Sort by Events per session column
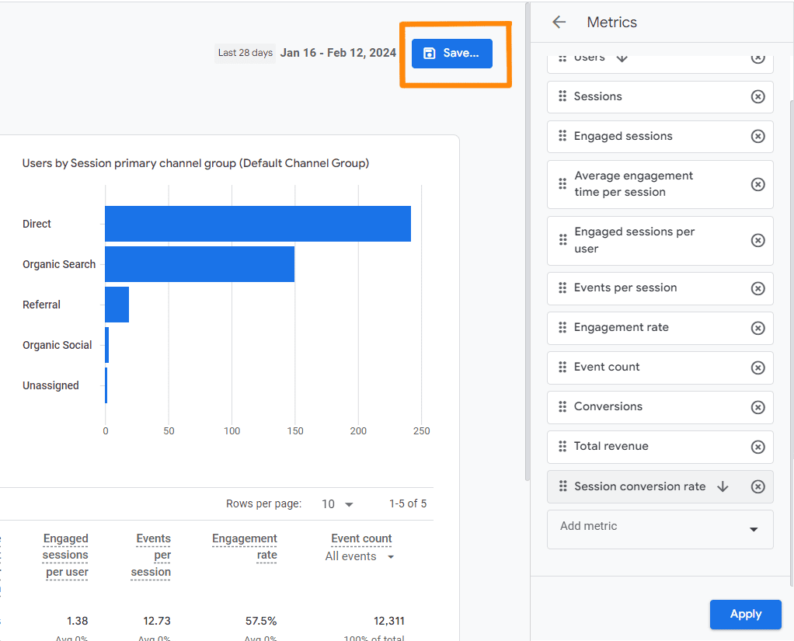Image resolution: width=794 pixels, height=641 pixels. click(x=151, y=555)
